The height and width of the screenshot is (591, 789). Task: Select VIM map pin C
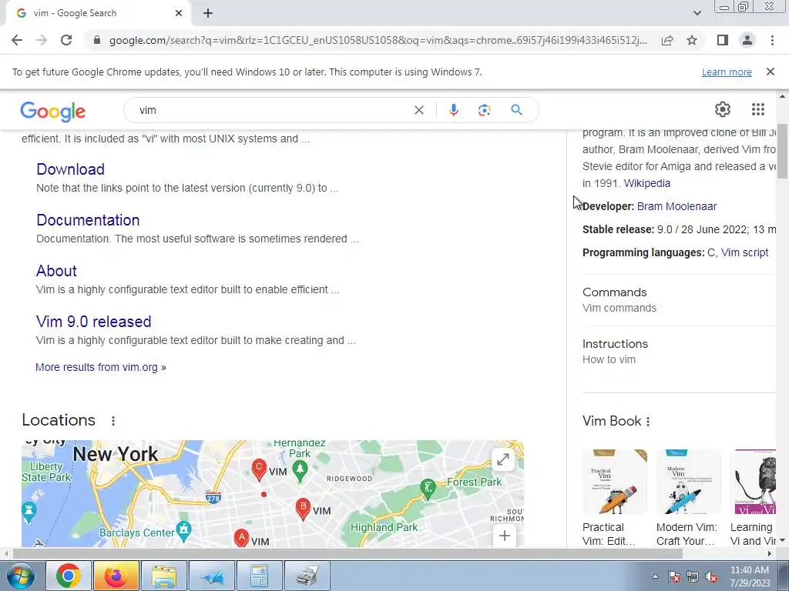[x=259, y=470]
